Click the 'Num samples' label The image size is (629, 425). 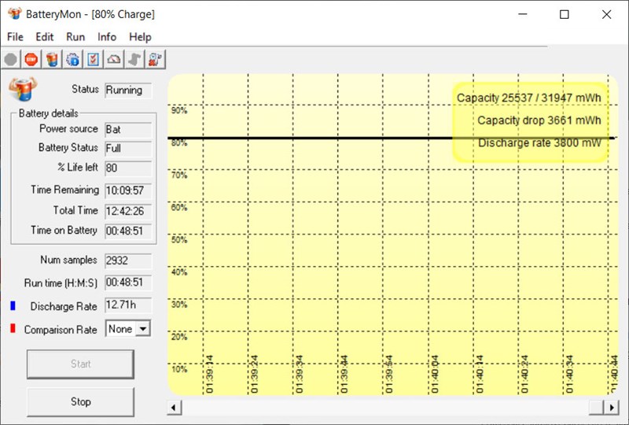(68, 260)
